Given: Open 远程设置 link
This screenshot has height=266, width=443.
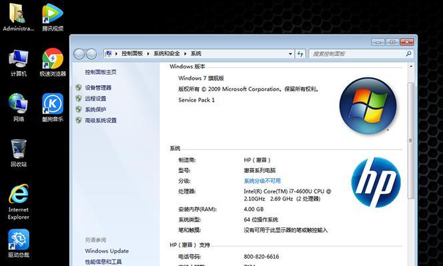Looking at the screenshot, I should click(x=95, y=98).
